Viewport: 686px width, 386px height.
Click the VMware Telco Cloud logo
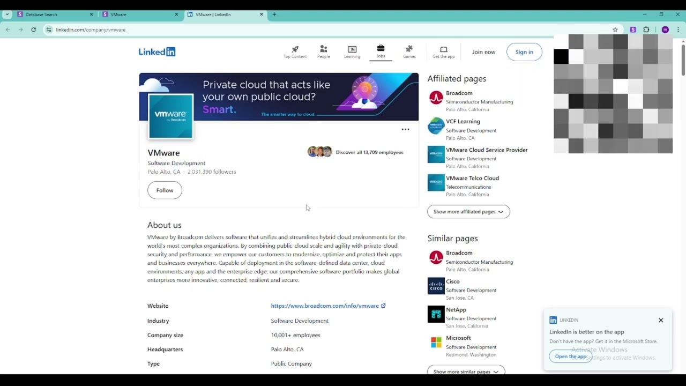[436, 183]
